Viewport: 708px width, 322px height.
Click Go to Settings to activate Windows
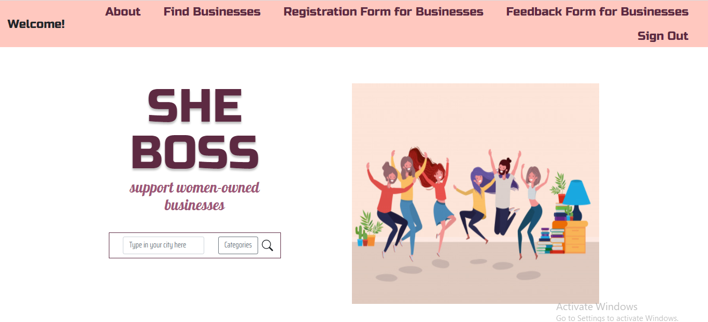coord(617,318)
